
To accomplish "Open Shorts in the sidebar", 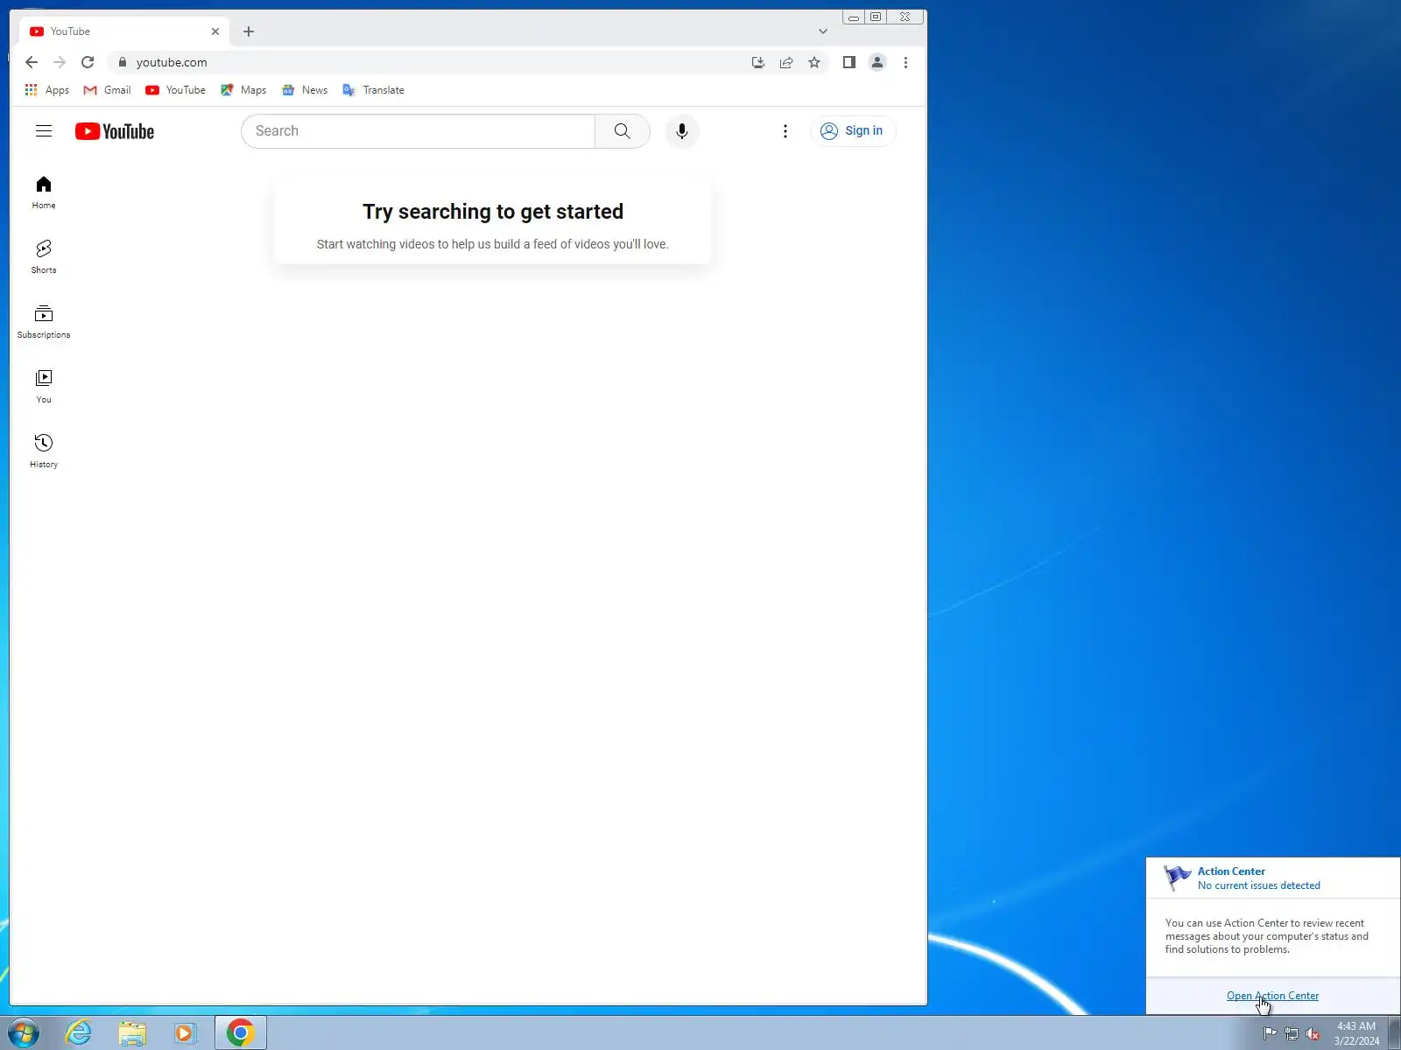I will 44,257.
